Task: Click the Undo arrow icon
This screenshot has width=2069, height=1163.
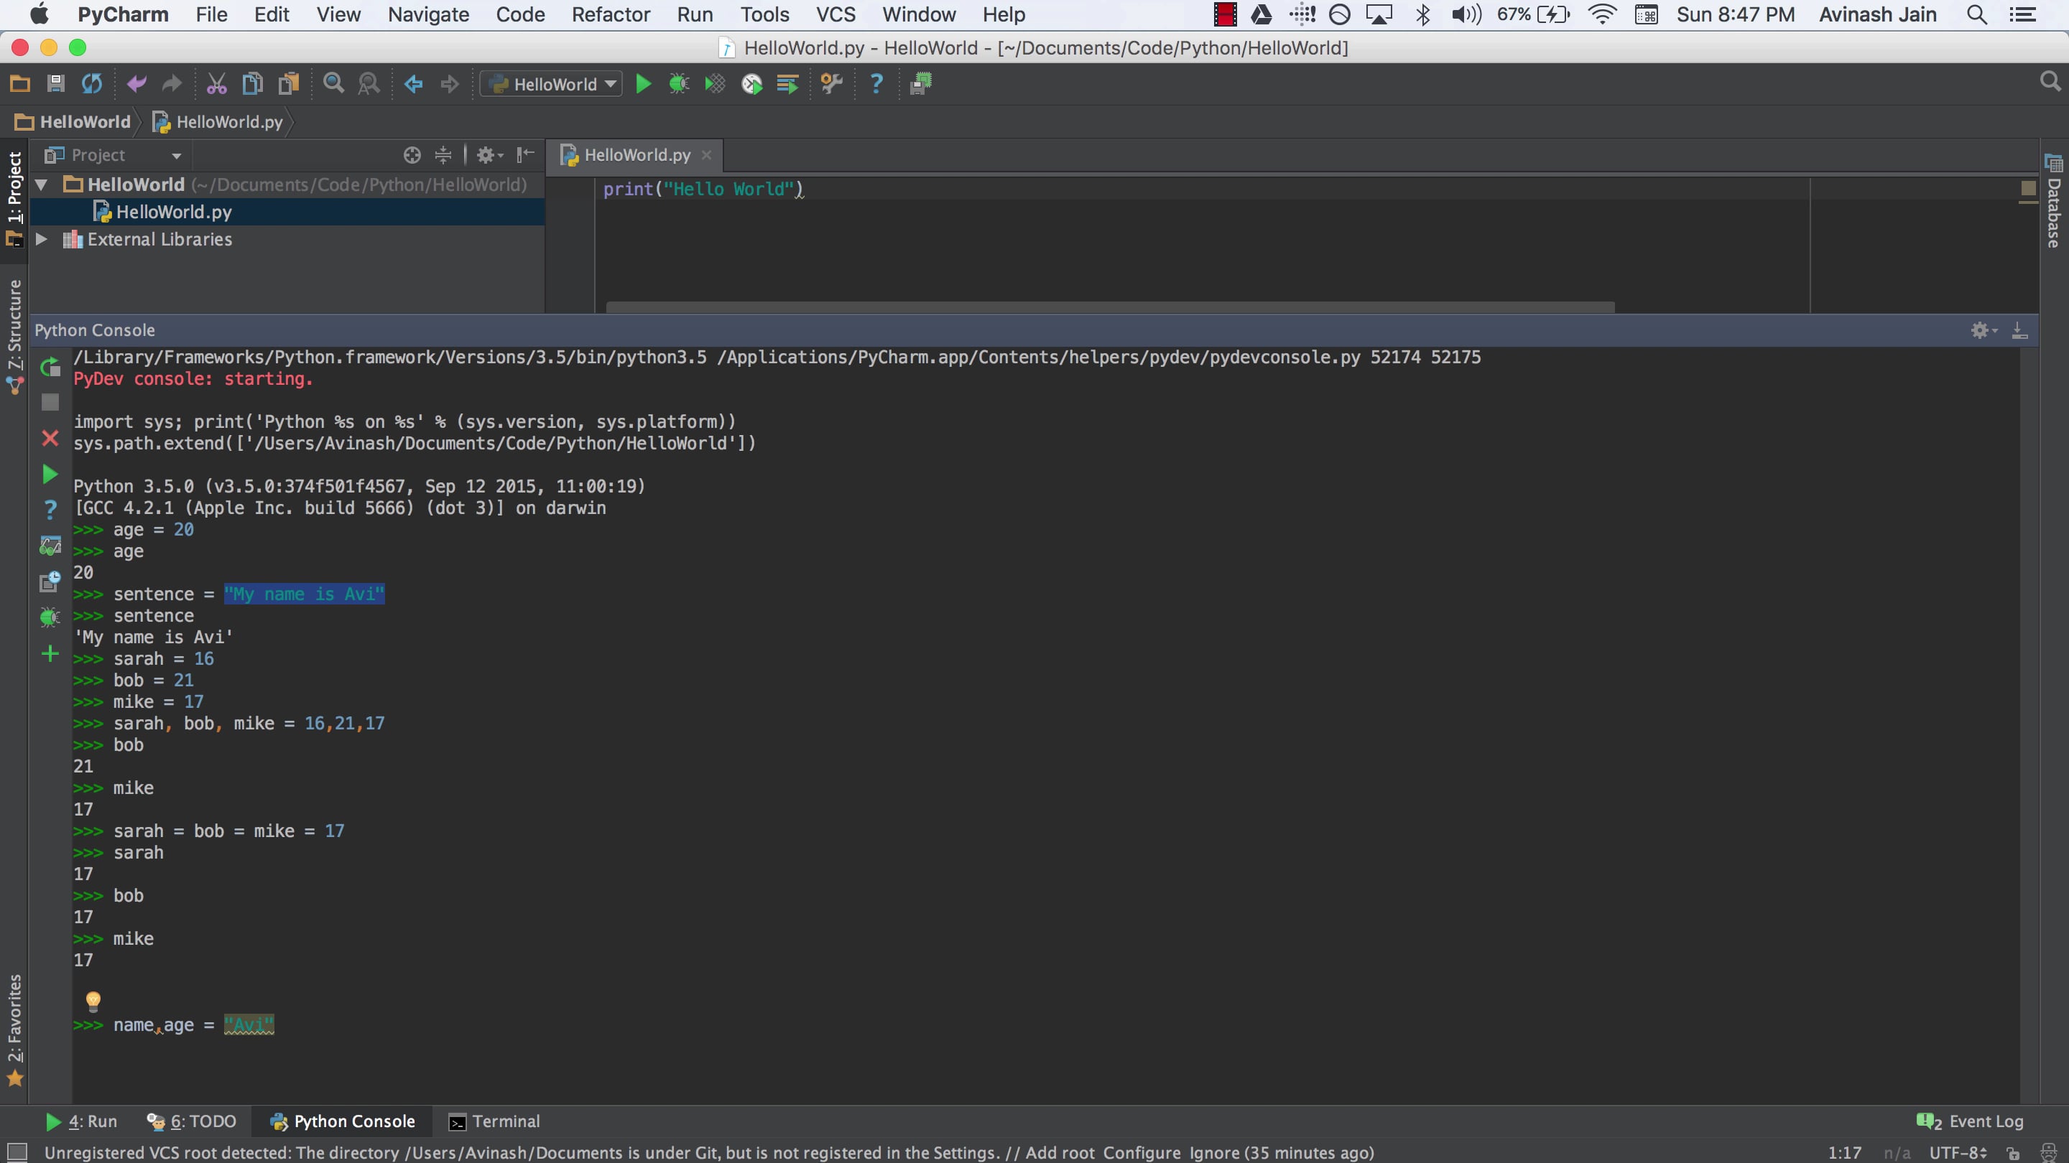Action: pos(136,83)
